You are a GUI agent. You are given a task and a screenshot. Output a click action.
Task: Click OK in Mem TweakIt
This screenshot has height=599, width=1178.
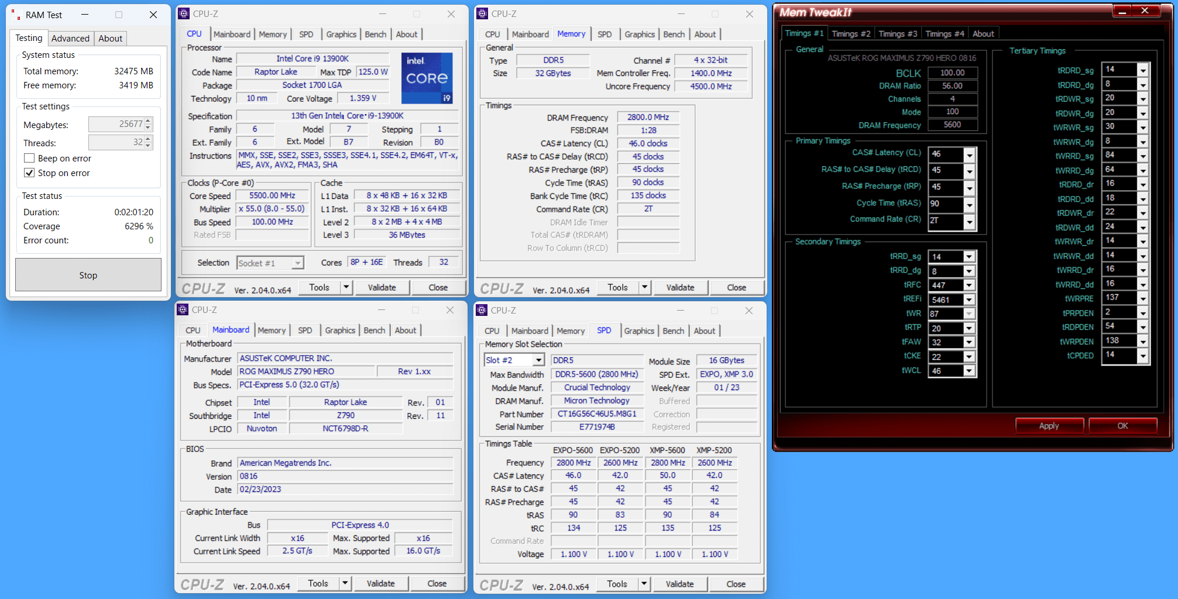pos(1122,426)
